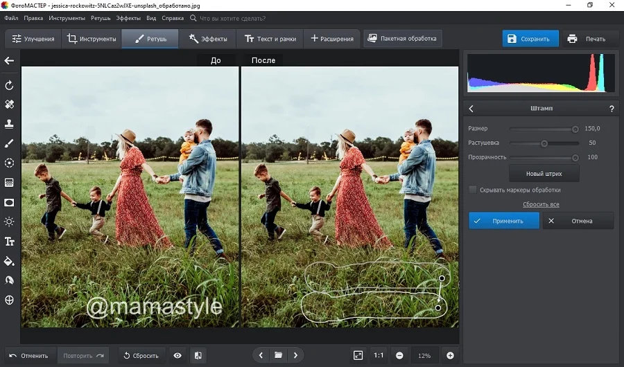Adjust the Растушевка slider handle

[x=544, y=143]
